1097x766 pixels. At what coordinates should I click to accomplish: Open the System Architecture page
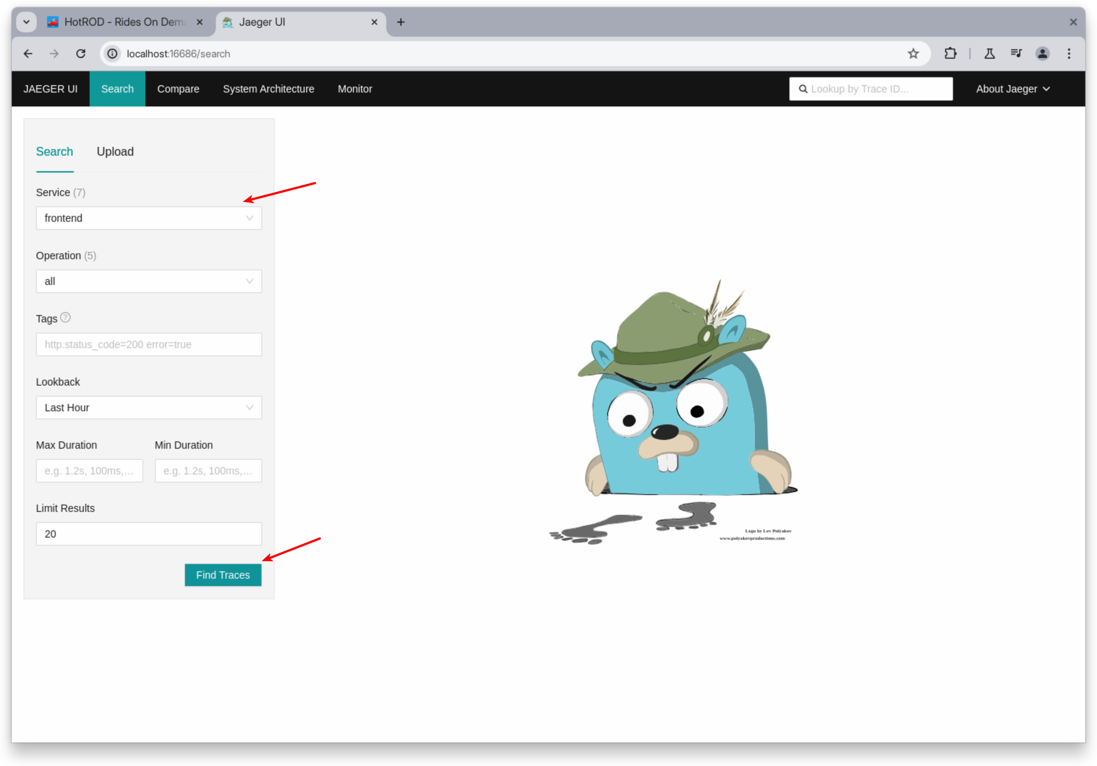coord(268,89)
